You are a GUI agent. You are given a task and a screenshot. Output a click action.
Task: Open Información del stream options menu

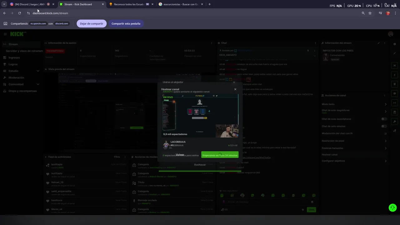pos(385,43)
